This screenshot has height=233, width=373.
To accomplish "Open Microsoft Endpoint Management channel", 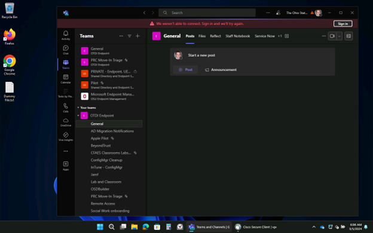I will pos(109,96).
